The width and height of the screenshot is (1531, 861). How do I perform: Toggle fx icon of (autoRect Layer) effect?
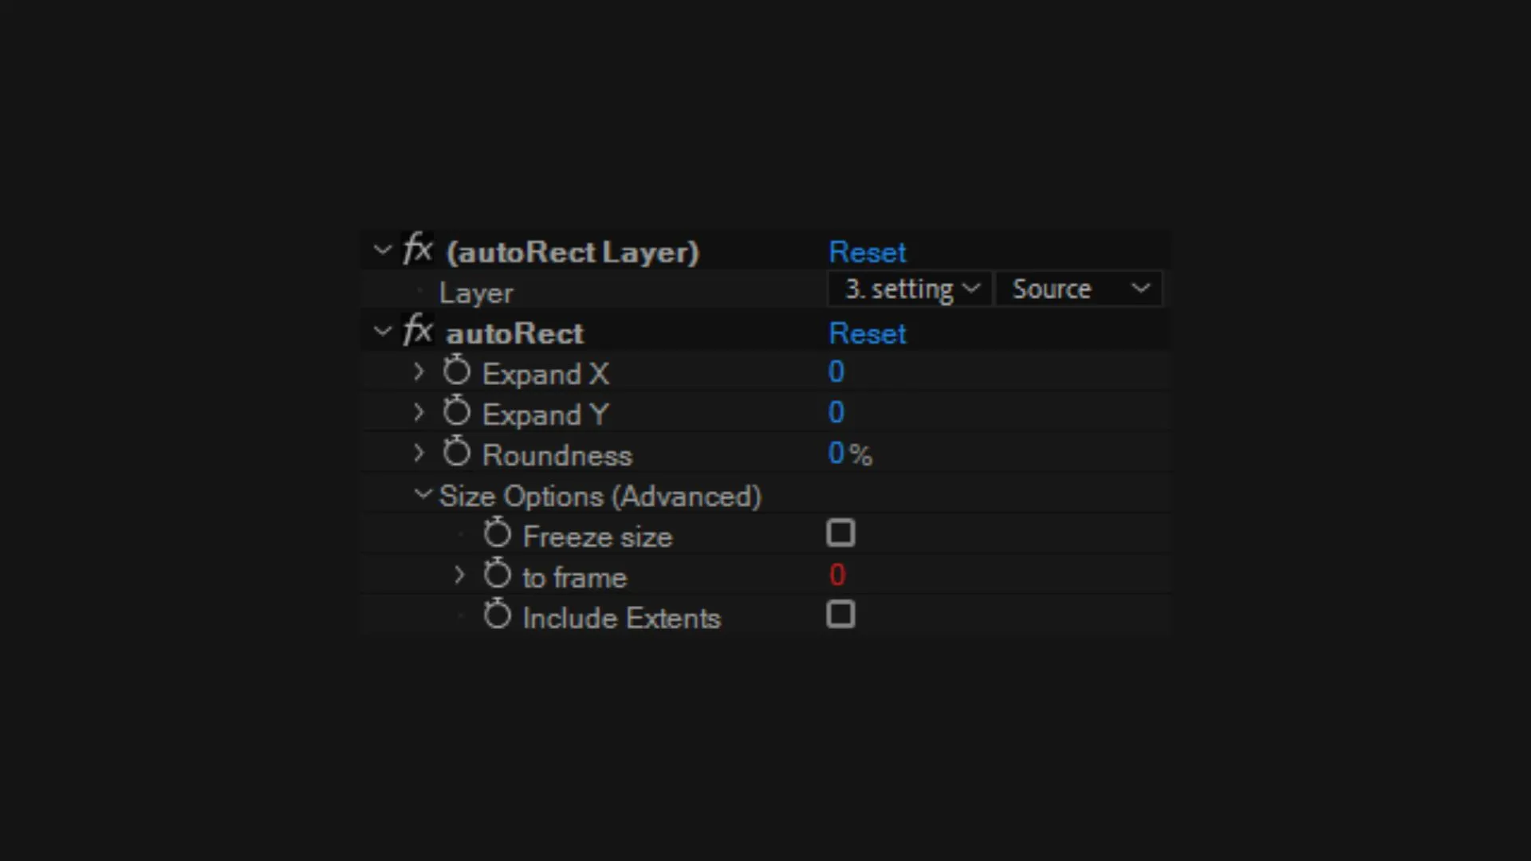(x=418, y=250)
